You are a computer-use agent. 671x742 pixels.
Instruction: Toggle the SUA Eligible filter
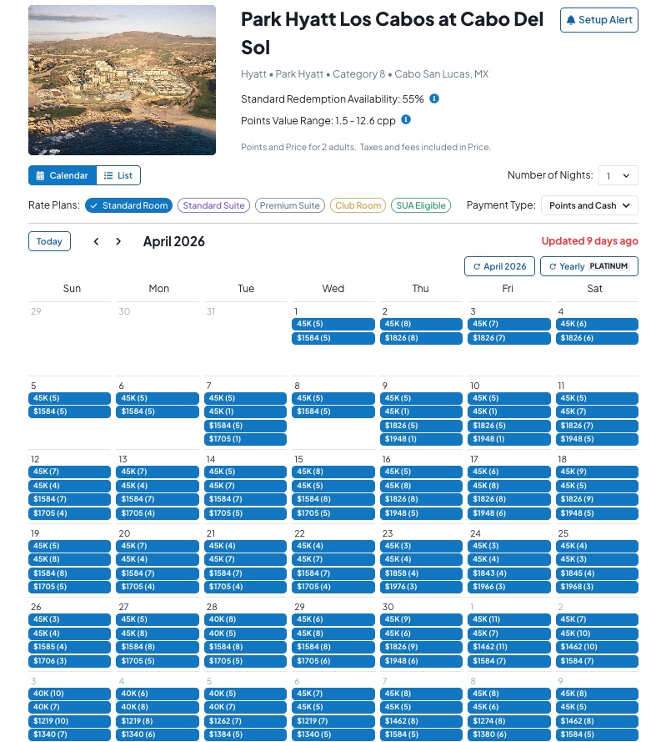(x=421, y=205)
